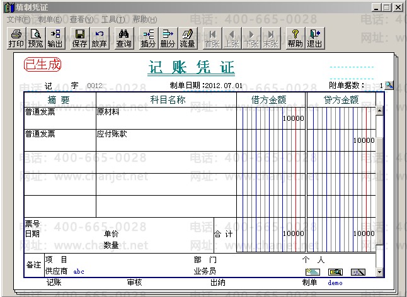
Task: Select account cell 应付账款
Action: [112, 134]
